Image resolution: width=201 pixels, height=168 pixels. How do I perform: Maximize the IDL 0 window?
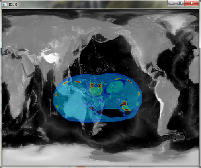pyautogui.click(x=180, y=3)
